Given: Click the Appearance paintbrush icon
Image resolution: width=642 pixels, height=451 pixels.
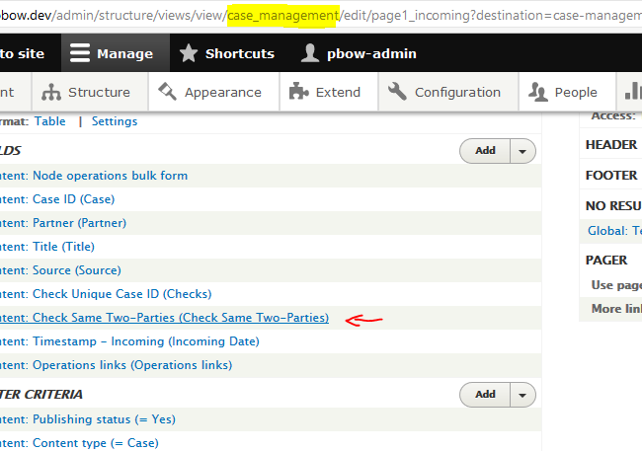Looking at the screenshot, I should [x=167, y=91].
